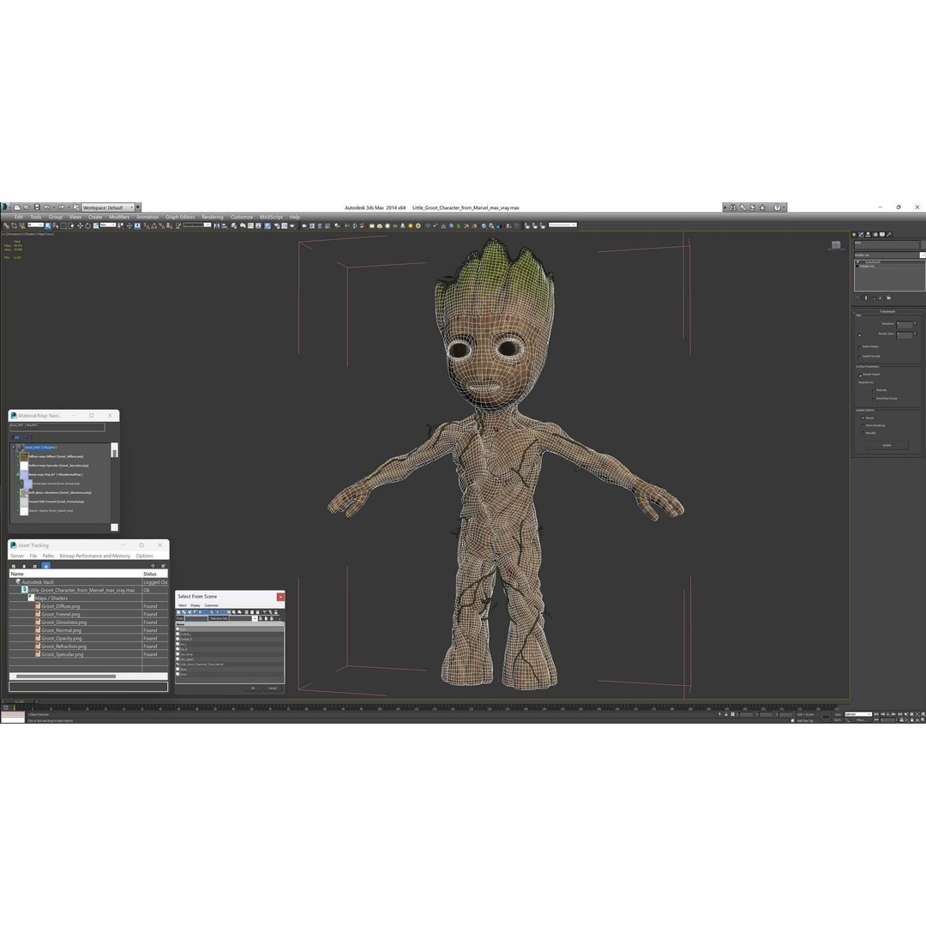Click the ViewCube in the viewport corner
The height and width of the screenshot is (926, 926).
pyautogui.click(x=836, y=244)
